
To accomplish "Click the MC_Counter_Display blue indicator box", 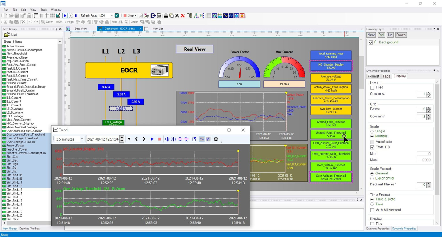I will coord(331,66).
